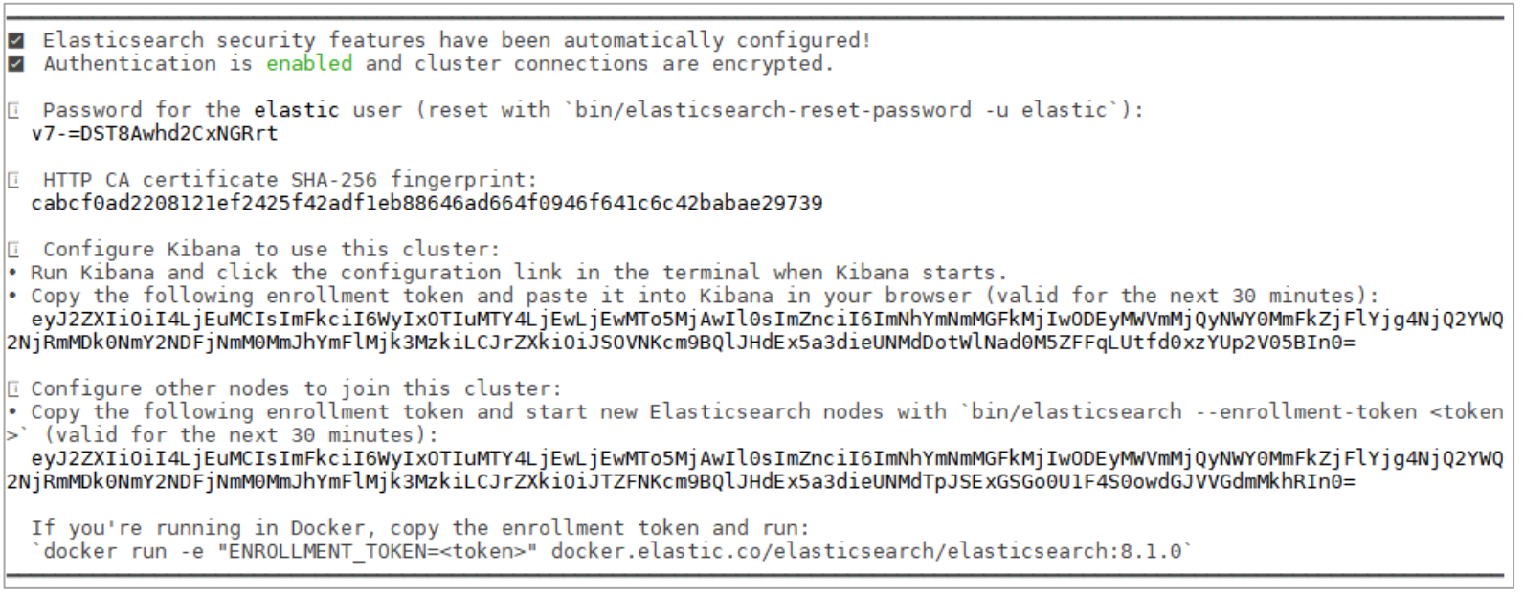Click icon before Configure Kibana line
Image resolution: width=1524 pixels, height=597 pixels.
pyautogui.click(x=14, y=250)
